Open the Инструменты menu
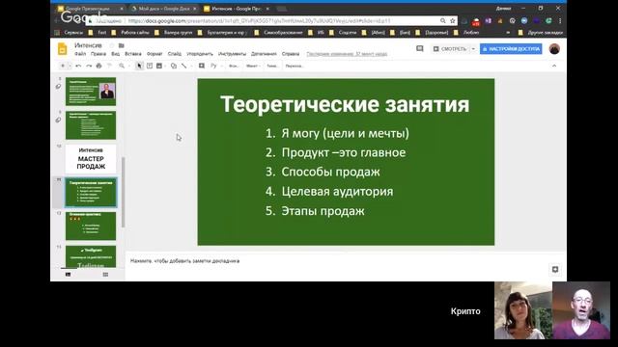 (232, 54)
